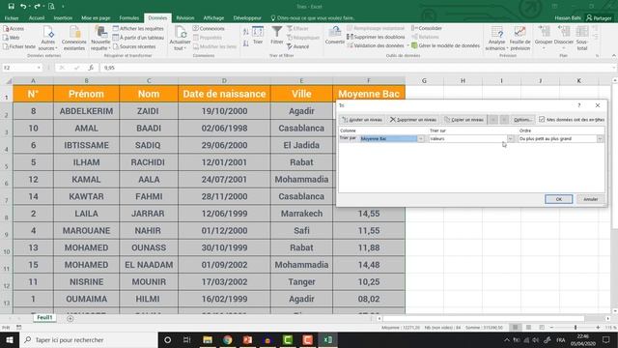Click the new sheet plus icon
This screenshot has width=618, height=348.
pos(70,318)
